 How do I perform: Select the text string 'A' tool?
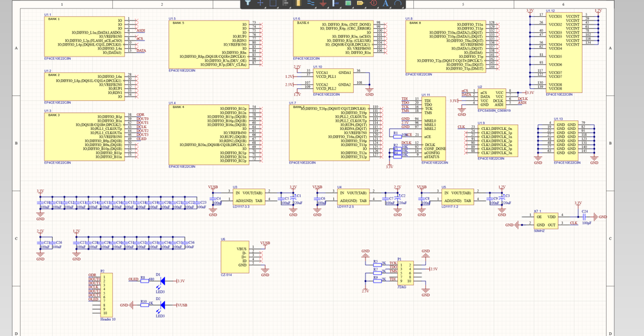pos(385,4)
